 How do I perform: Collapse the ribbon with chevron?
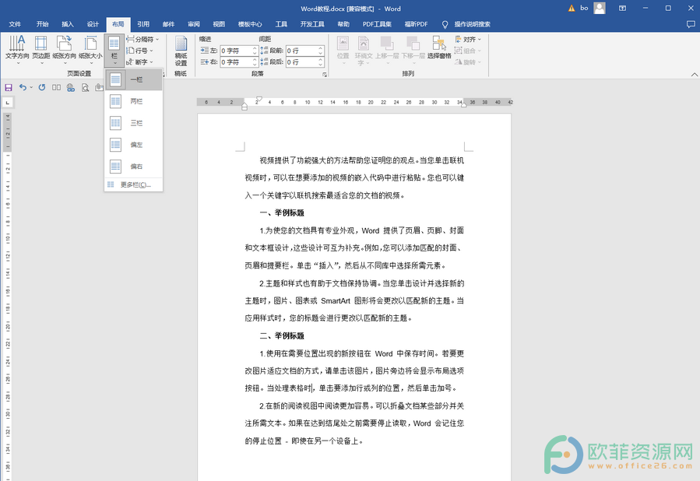click(x=695, y=74)
